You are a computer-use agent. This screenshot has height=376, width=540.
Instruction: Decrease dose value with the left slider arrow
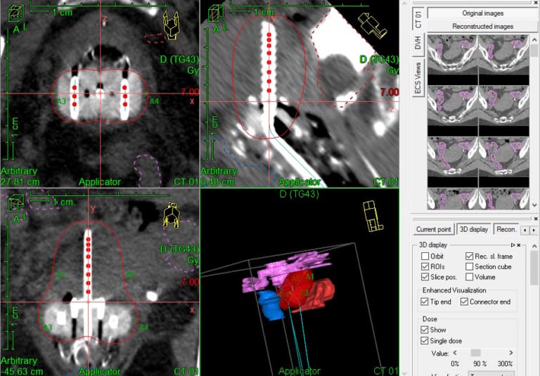[x=455, y=353]
